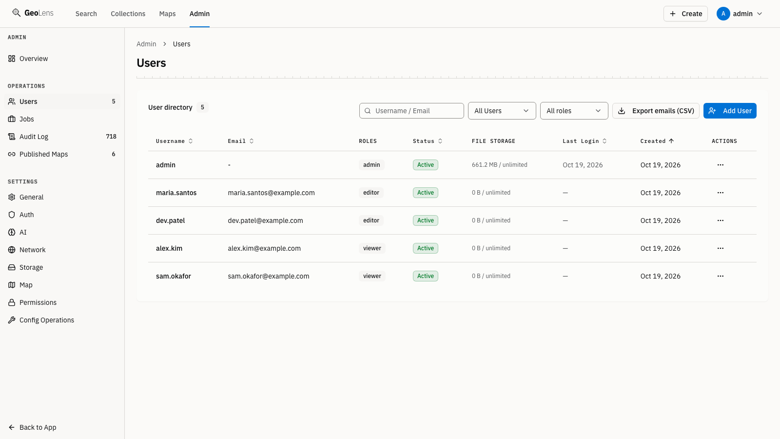Click Export emails (CSV) button
This screenshot has height=439, width=780.
click(x=656, y=111)
